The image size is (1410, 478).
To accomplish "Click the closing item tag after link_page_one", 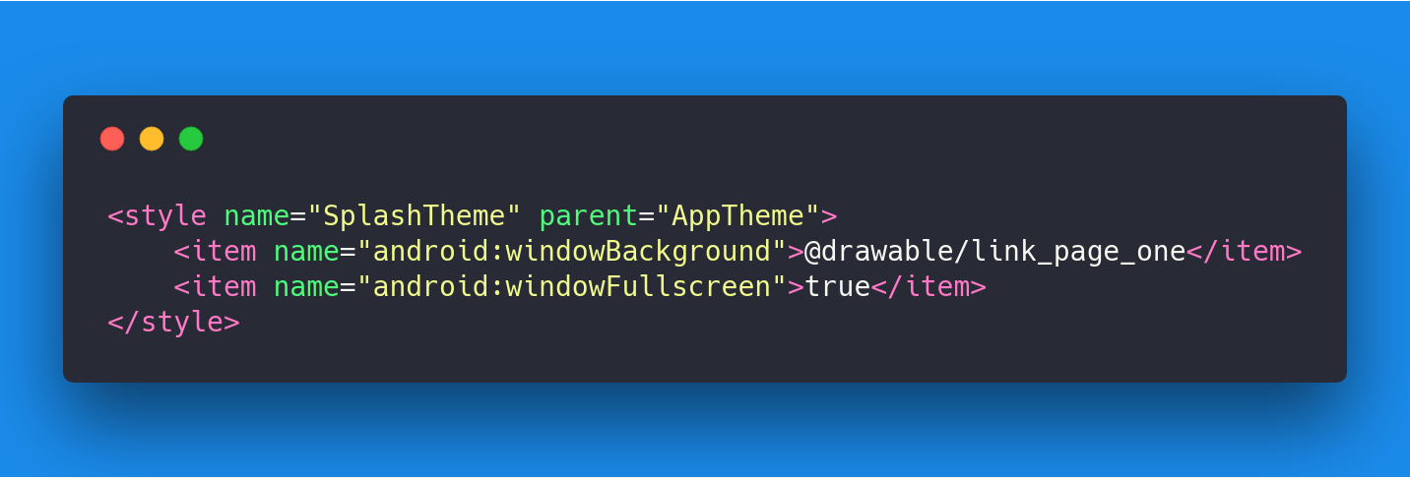I will click(1245, 252).
